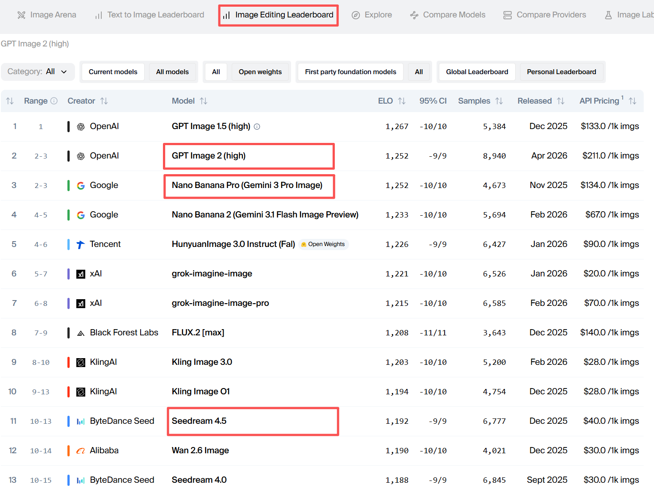This screenshot has height=493, width=654.
Task: Click the rank sort arrows in the first column
Action: click(x=10, y=101)
